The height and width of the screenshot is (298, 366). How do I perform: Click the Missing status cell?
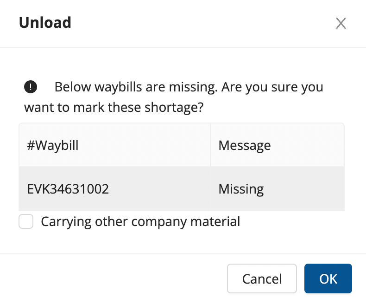point(241,189)
